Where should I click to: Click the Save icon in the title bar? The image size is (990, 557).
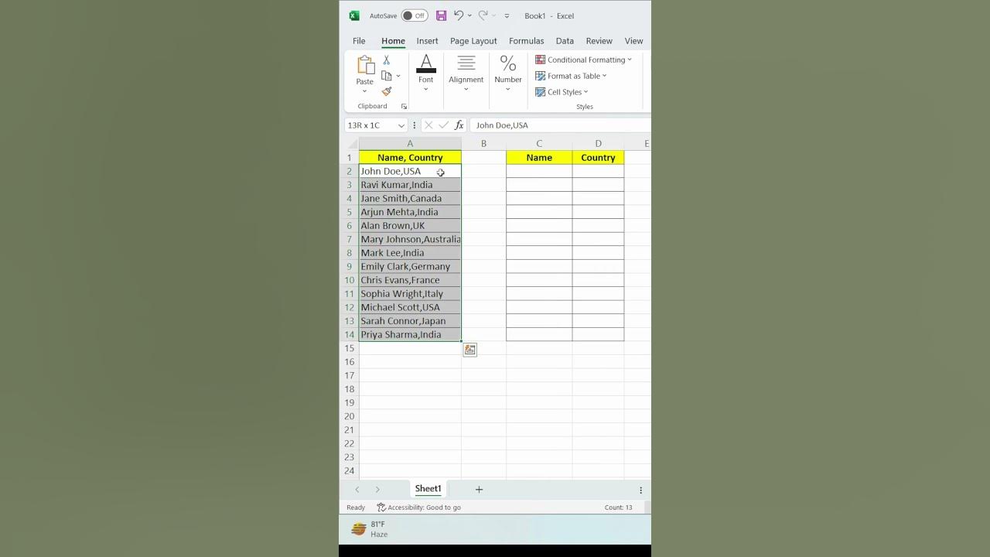[442, 15]
